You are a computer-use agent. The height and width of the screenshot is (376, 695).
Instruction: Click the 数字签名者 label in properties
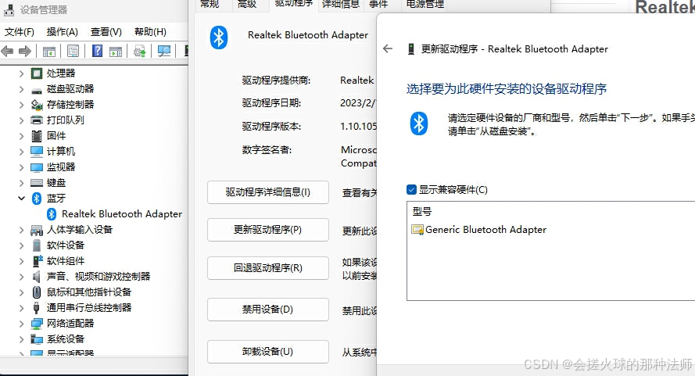point(267,150)
